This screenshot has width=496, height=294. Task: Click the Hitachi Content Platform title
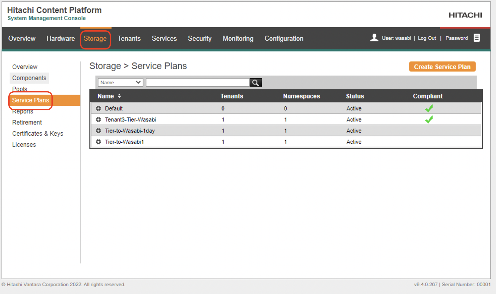point(54,10)
